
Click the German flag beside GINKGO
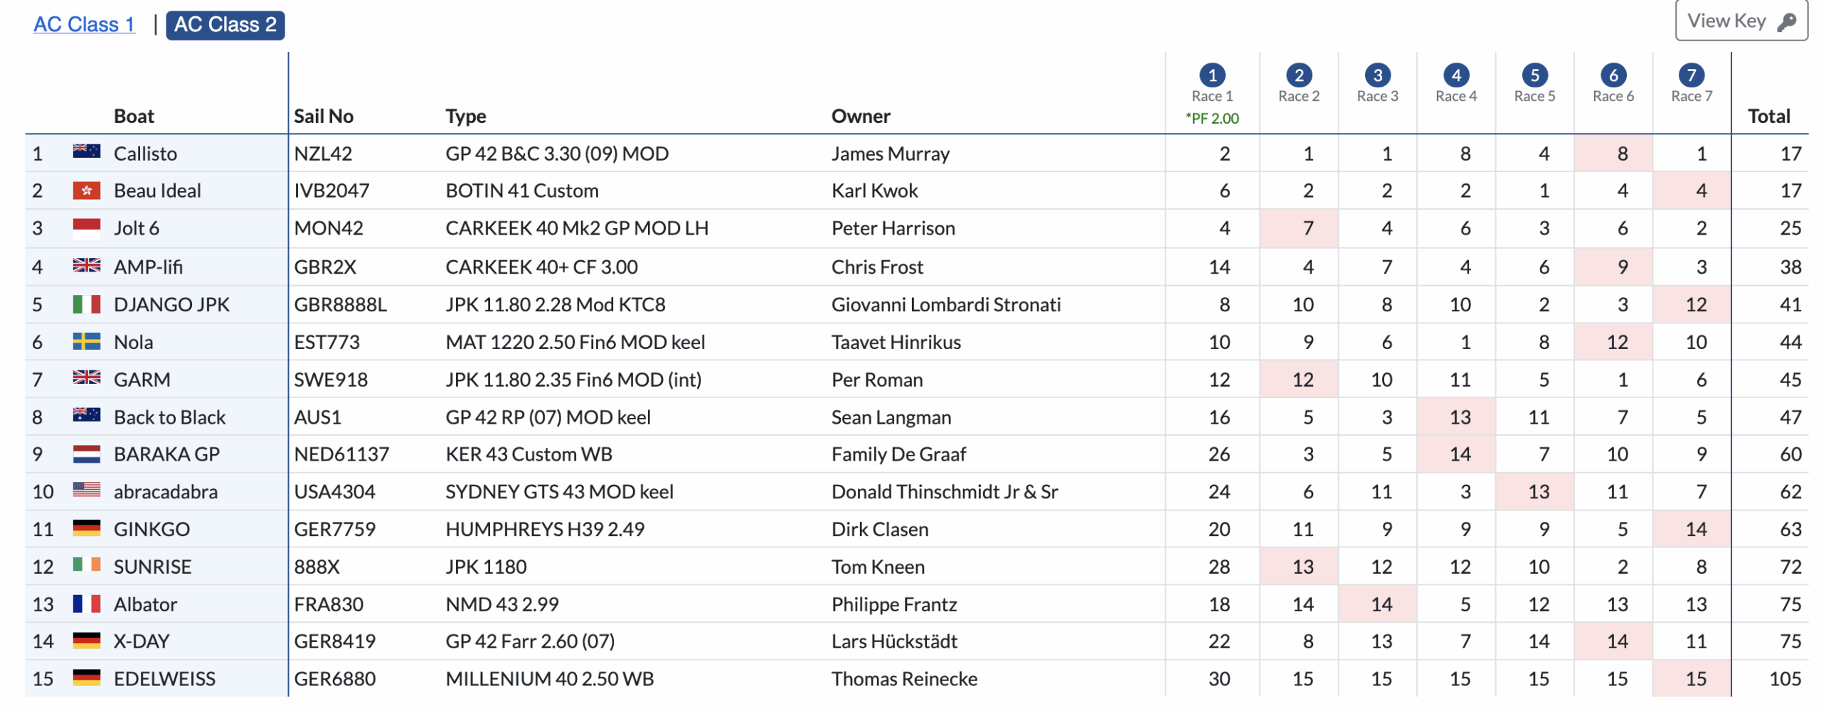click(87, 528)
